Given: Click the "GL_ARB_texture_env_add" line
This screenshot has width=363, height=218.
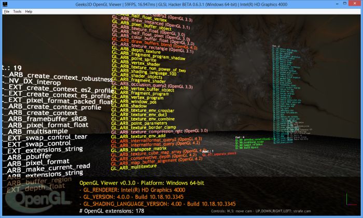Looking at the screenshot, I should (138, 136).
